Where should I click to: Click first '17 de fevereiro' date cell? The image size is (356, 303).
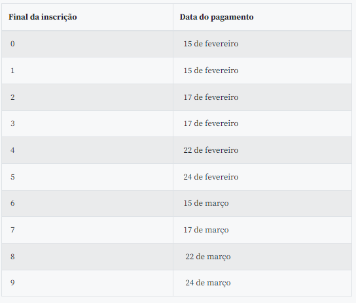pyautogui.click(x=262, y=97)
